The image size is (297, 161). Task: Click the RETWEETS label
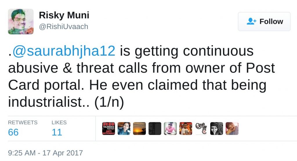point(23,122)
